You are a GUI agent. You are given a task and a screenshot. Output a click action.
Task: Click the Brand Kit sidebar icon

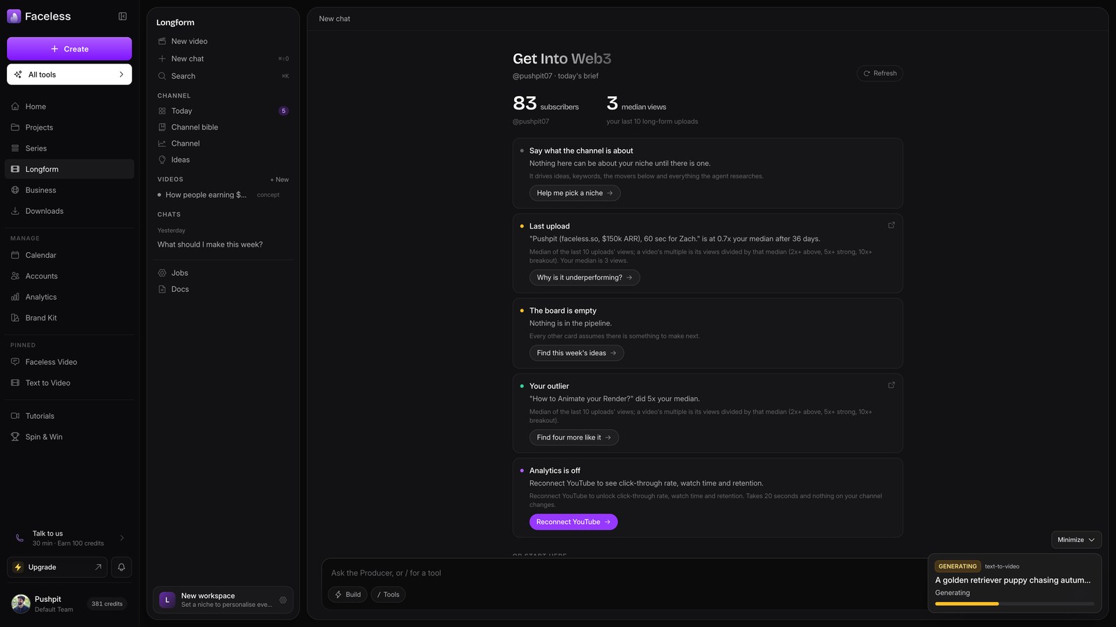[15, 318]
